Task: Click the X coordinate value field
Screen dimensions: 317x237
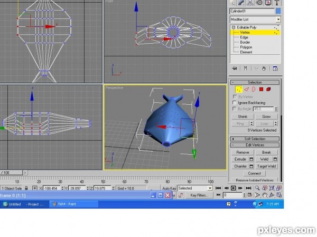Action: (x=52, y=188)
